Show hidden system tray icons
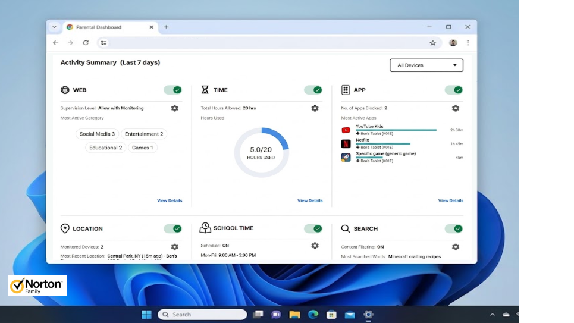This screenshot has width=574, height=323. (x=493, y=315)
